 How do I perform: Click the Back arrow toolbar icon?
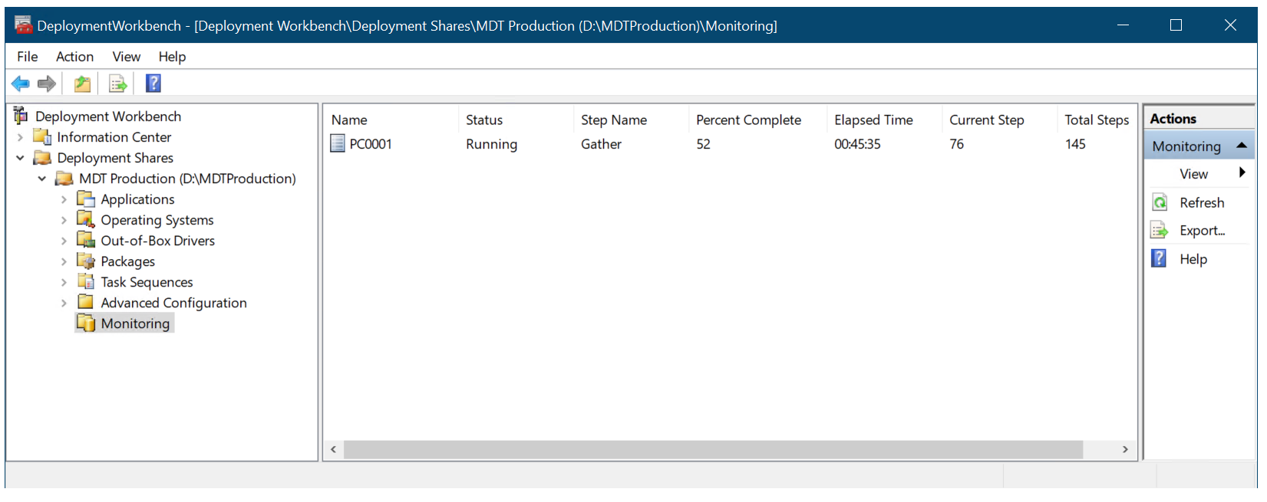[x=21, y=84]
